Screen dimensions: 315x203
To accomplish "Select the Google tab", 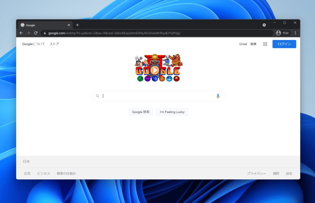I will point(45,25).
